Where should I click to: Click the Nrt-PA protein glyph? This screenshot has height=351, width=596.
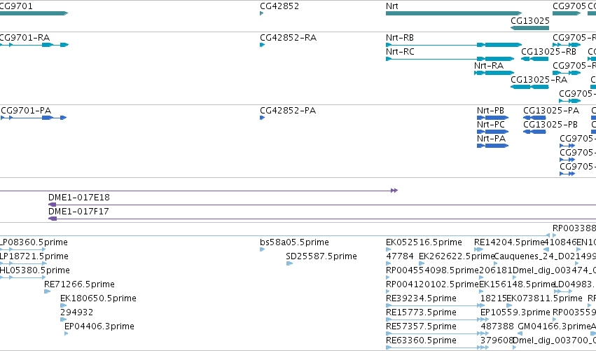(x=492, y=146)
